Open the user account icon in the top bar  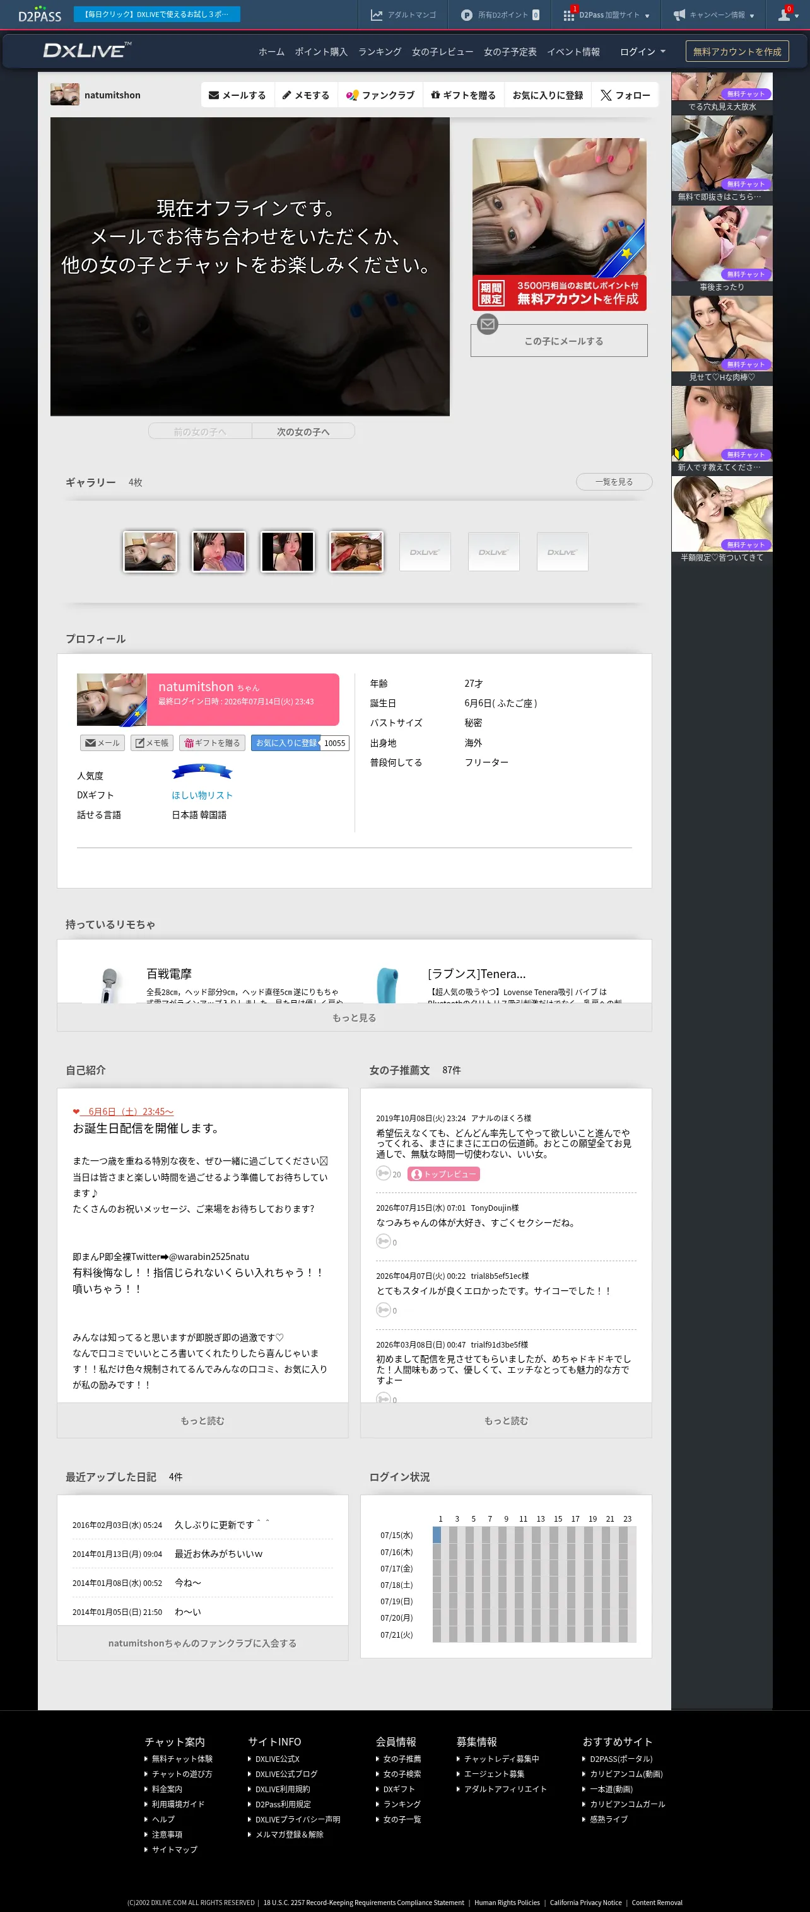[x=784, y=15]
